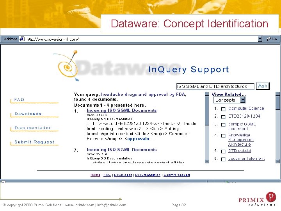
Task: Open Downloads in the left sidebar
Action: 28,114
